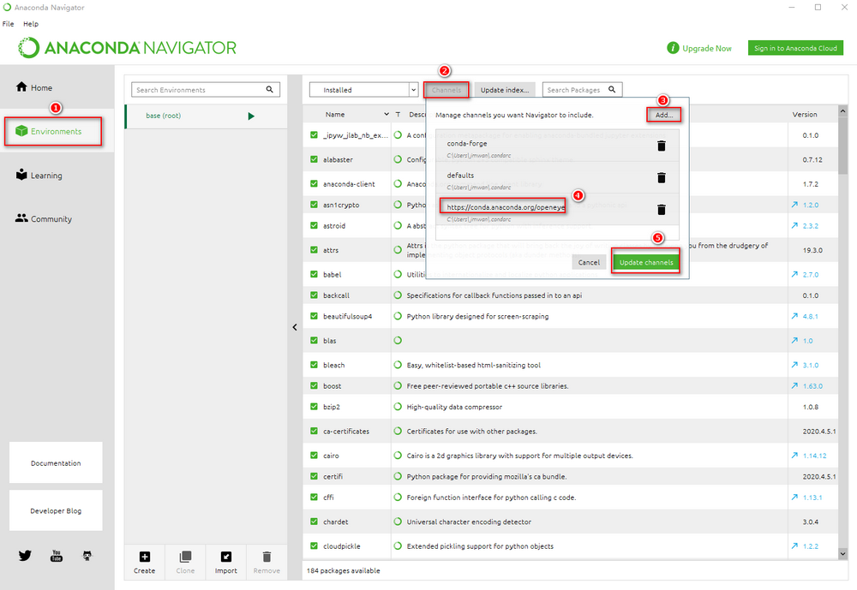Toggle the chardet package checkbox

(x=314, y=521)
